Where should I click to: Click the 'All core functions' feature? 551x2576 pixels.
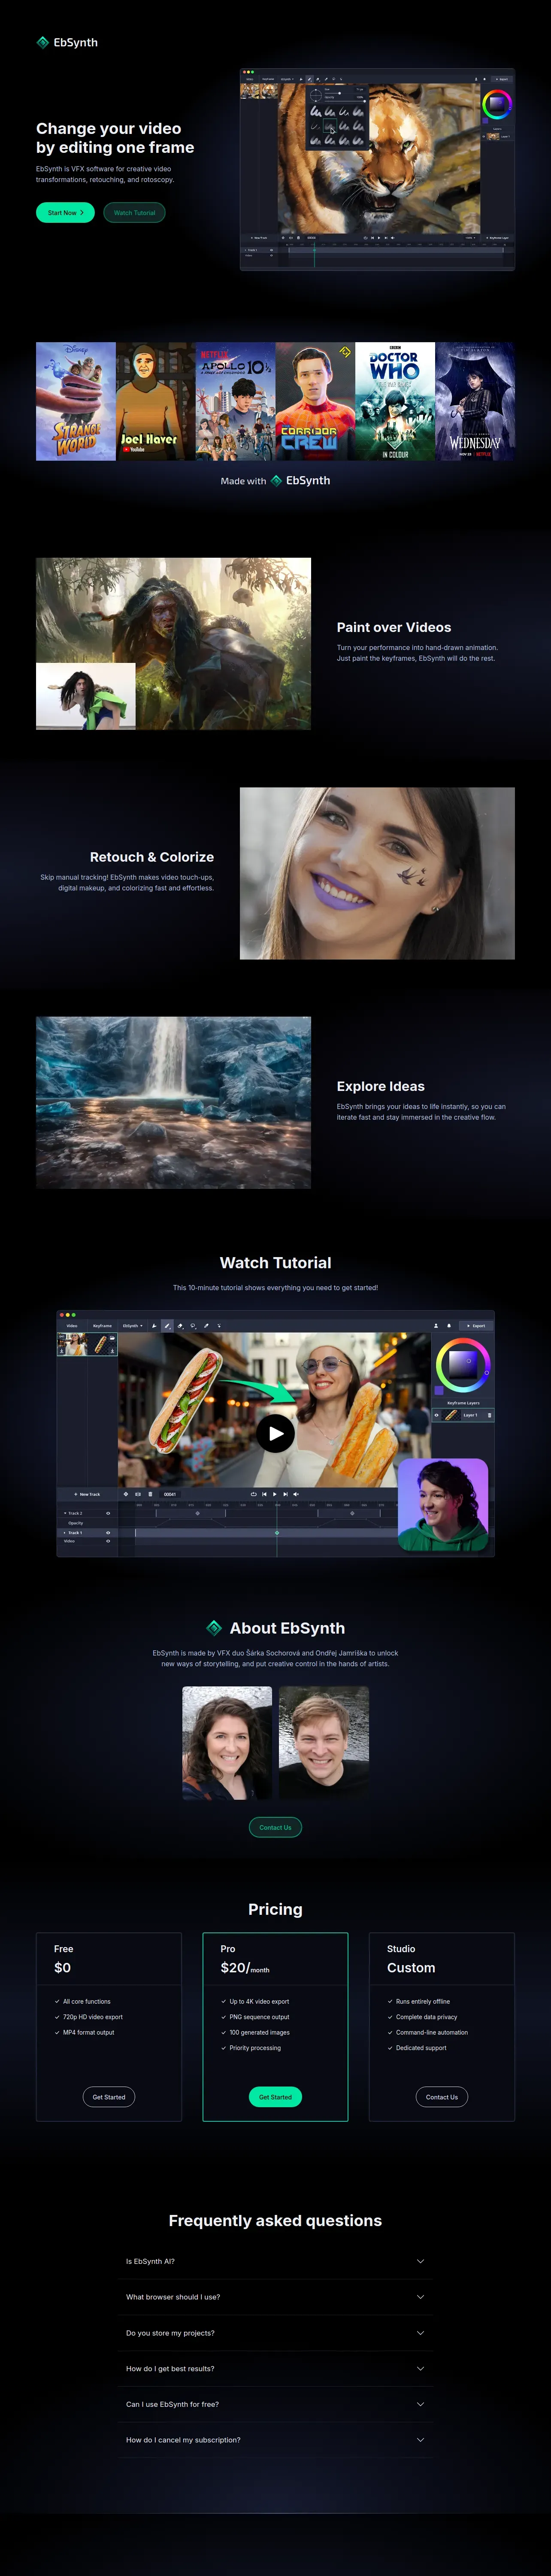point(87,2001)
